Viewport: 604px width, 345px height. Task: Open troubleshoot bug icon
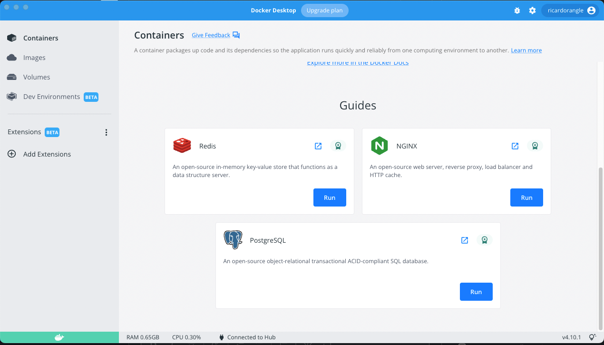517,10
